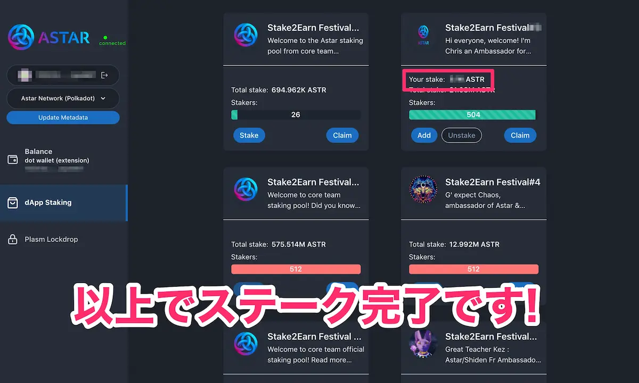Click the wallet icon next to Balance
The width and height of the screenshot is (639, 383).
point(12,160)
